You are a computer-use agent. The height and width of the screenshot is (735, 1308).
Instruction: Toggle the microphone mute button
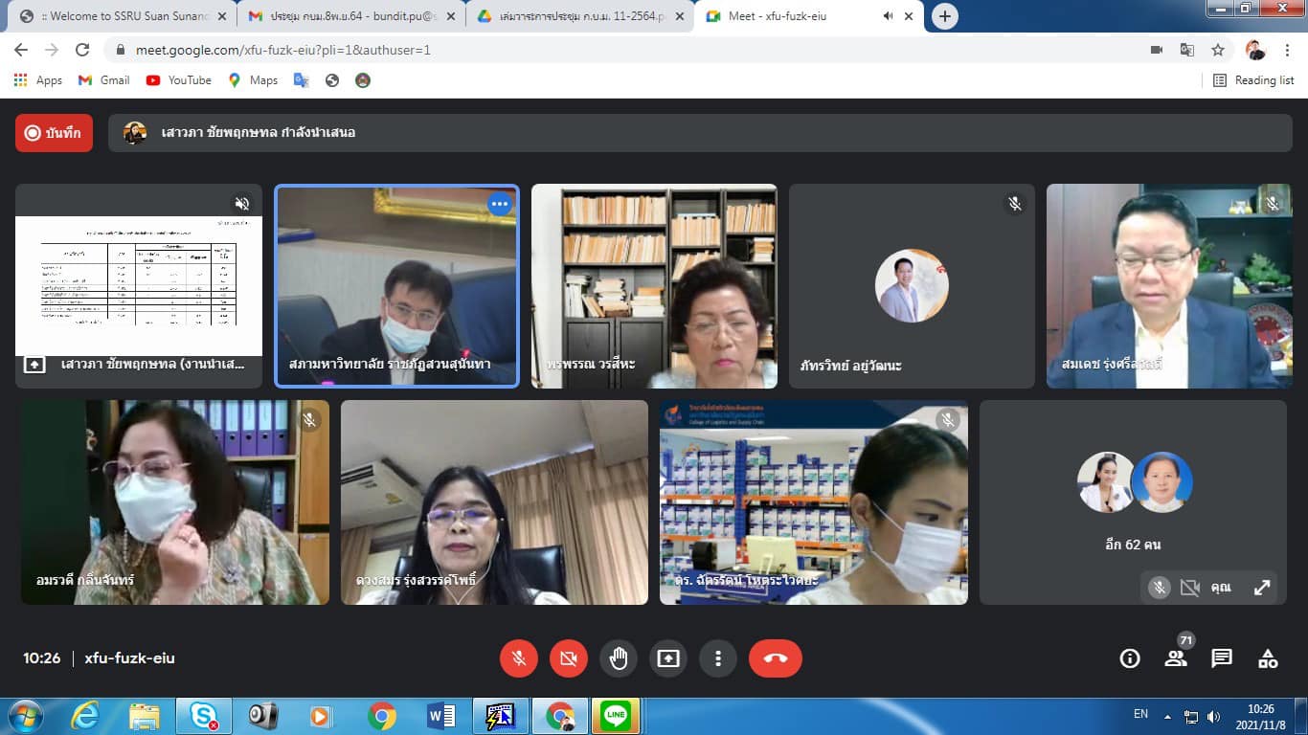(x=519, y=658)
